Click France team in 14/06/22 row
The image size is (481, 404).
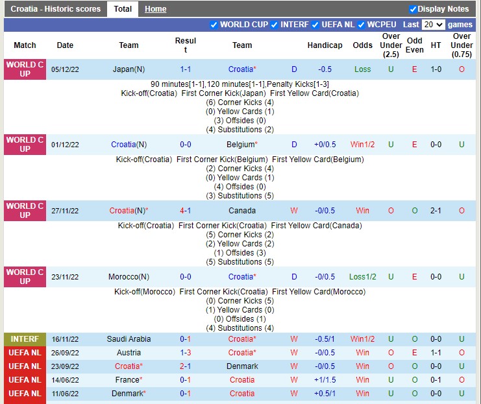(x=129, y=380)
